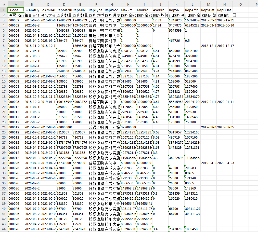Click the cell with date 2015-12-31
The height and width of the screenshot is (232, 258).
point(225,20)
